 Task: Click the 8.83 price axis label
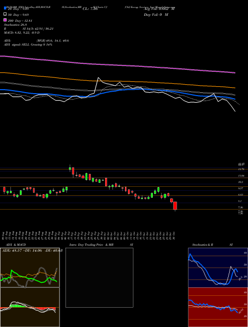[241, 195]
